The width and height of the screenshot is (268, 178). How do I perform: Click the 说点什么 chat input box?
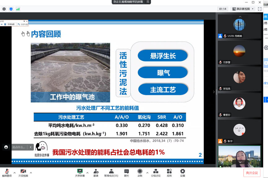point(19,147)
